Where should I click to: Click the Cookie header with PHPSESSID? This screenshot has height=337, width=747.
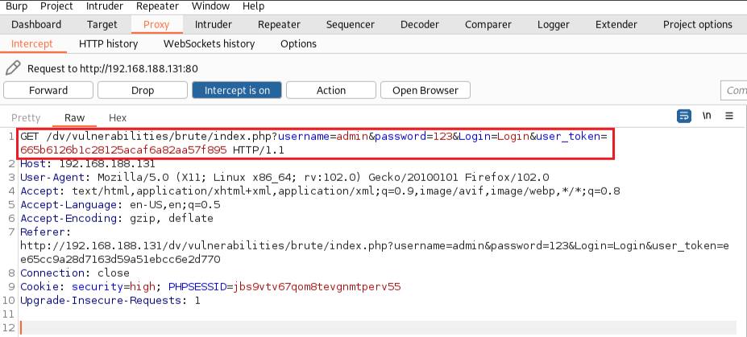point(210,286)
